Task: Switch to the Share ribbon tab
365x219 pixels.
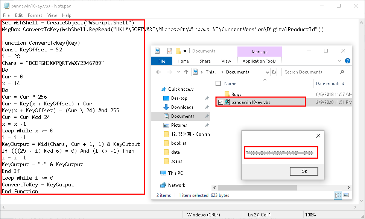Action: [205, 61]
